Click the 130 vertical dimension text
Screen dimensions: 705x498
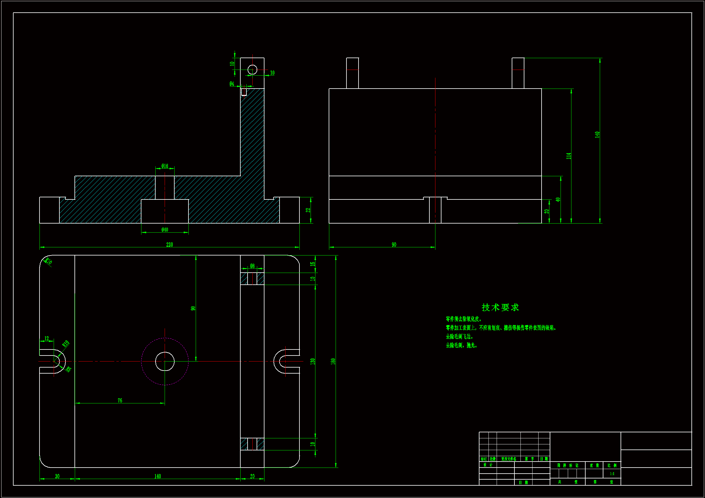tap(313, 361)
